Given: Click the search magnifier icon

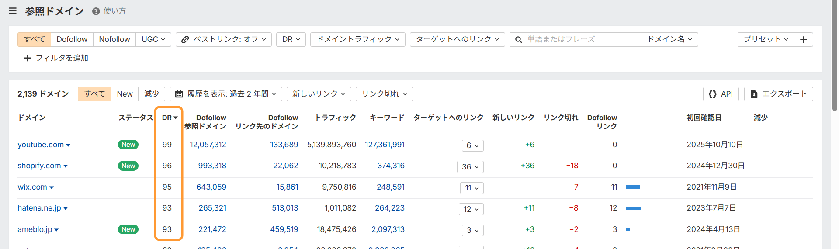Looking at the screenshot, I should coord(518,40).
